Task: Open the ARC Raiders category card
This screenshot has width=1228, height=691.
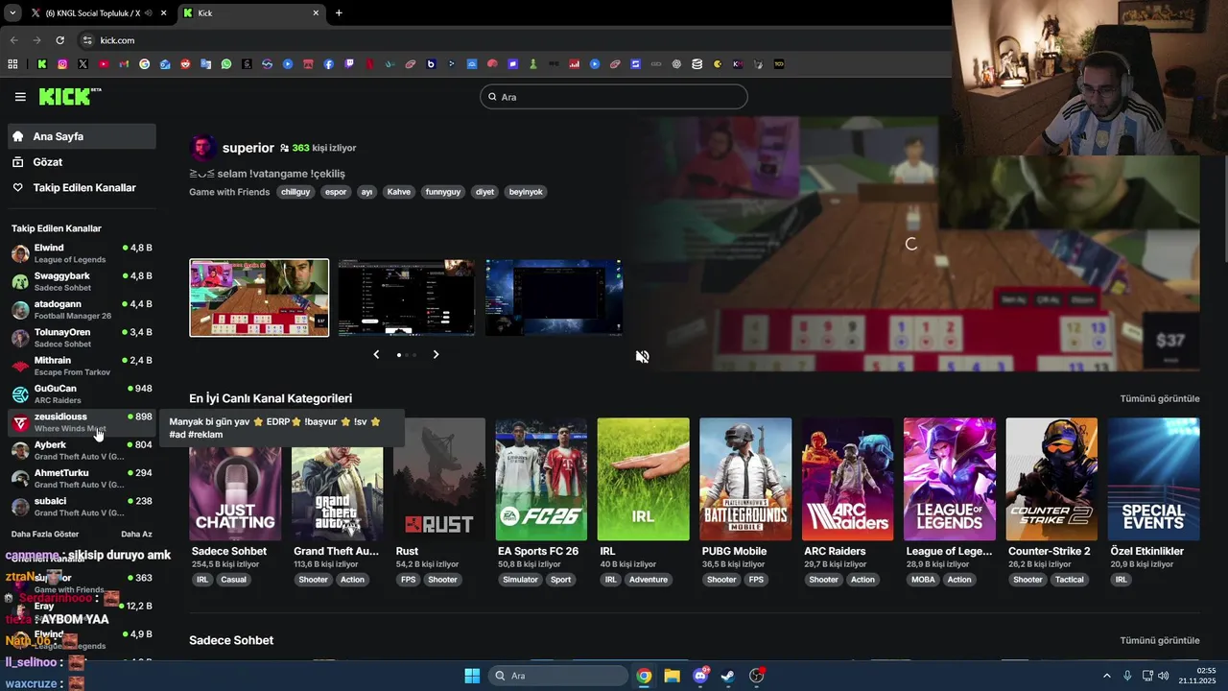Action: pos(848,479)
